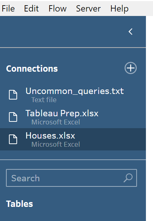Click the Tableau Prep.xlsx file icon

[x=13, y=117]
